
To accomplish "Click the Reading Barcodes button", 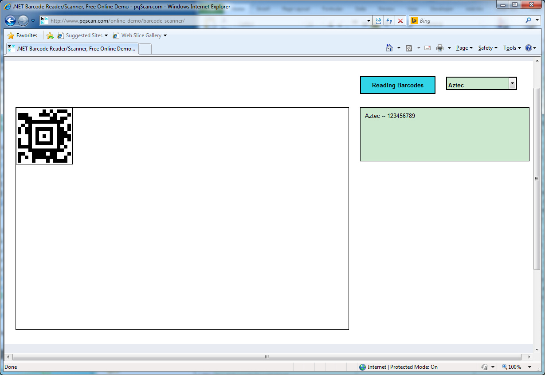I will pos(398,85).
